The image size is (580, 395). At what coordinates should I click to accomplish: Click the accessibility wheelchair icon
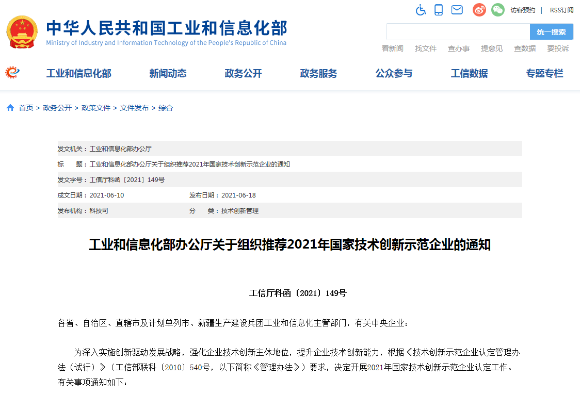[x=421, y=10]
